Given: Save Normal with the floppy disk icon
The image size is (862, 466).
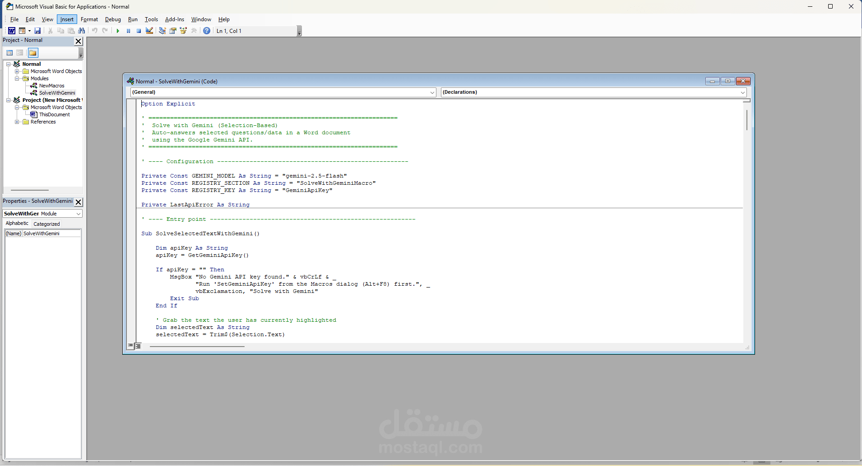Looking at the screenshot, I should tap(37, 31).
